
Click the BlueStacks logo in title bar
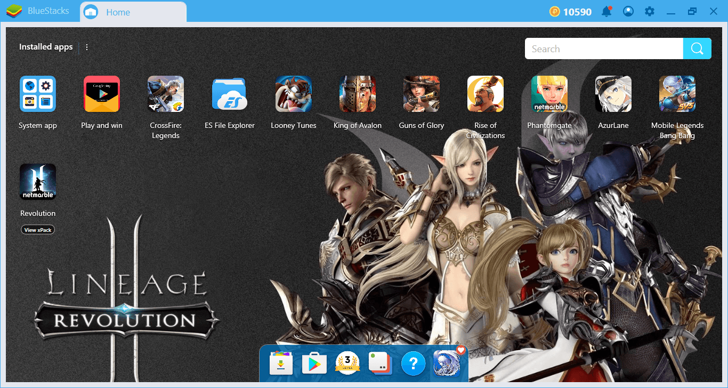pyautogui.click(x=14, y=11)
